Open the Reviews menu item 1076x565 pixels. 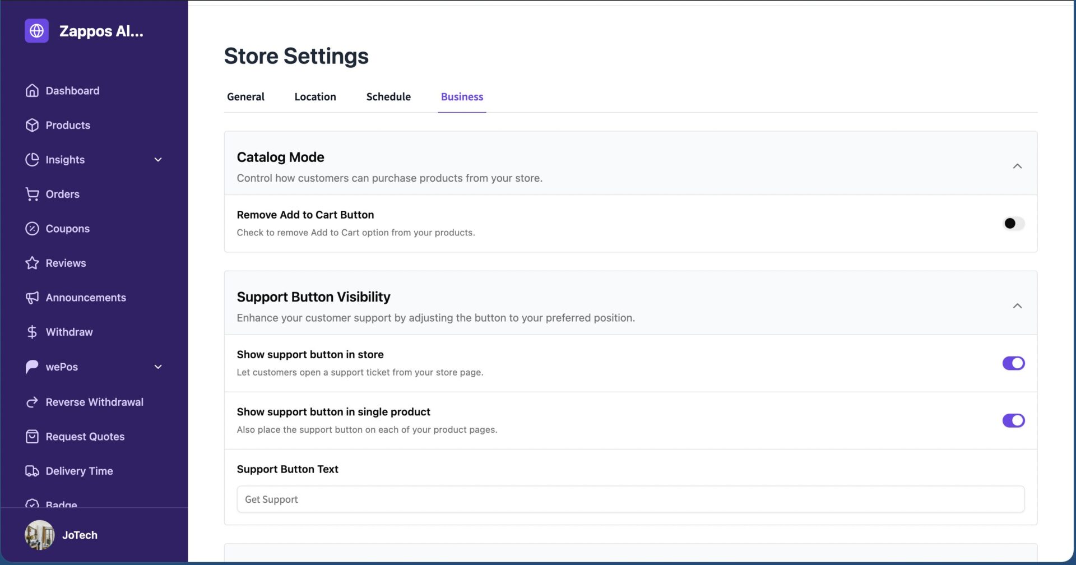[x=66, y=263]
